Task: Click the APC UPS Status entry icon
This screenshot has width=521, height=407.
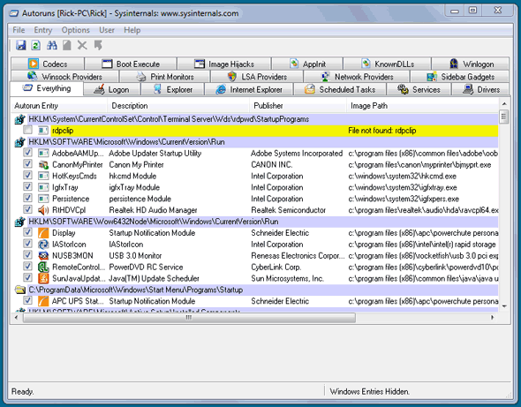Action: [43, 301]
